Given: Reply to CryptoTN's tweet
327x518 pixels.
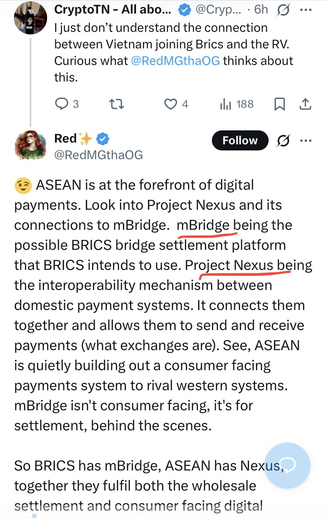Looking at the screenshot, I should coord(61,104).
